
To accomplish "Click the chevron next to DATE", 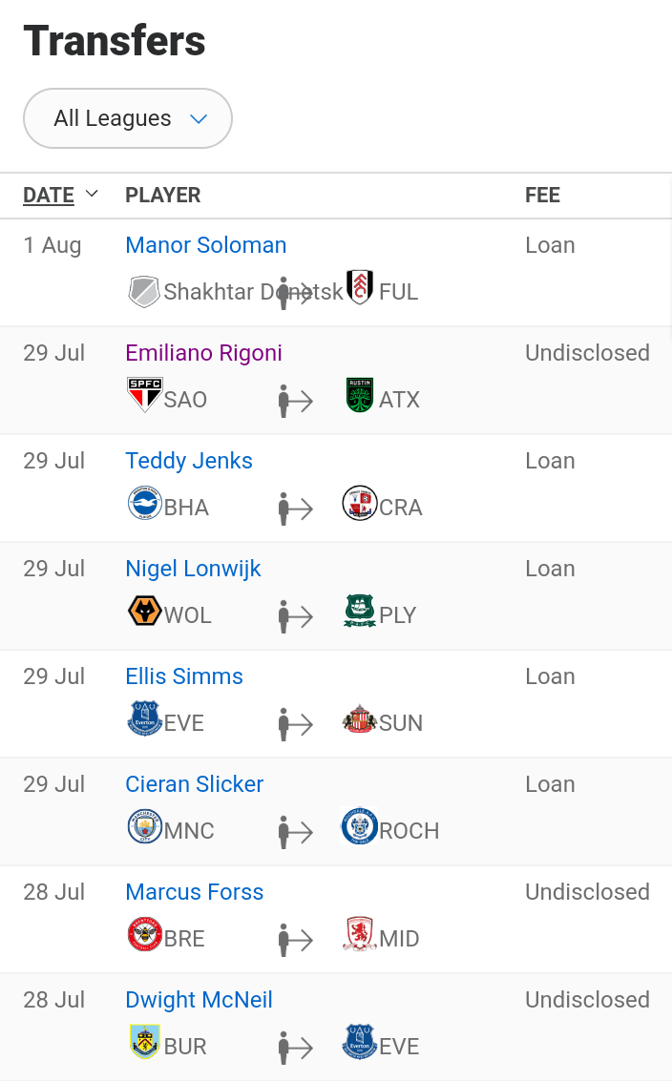I will [91, 194].
